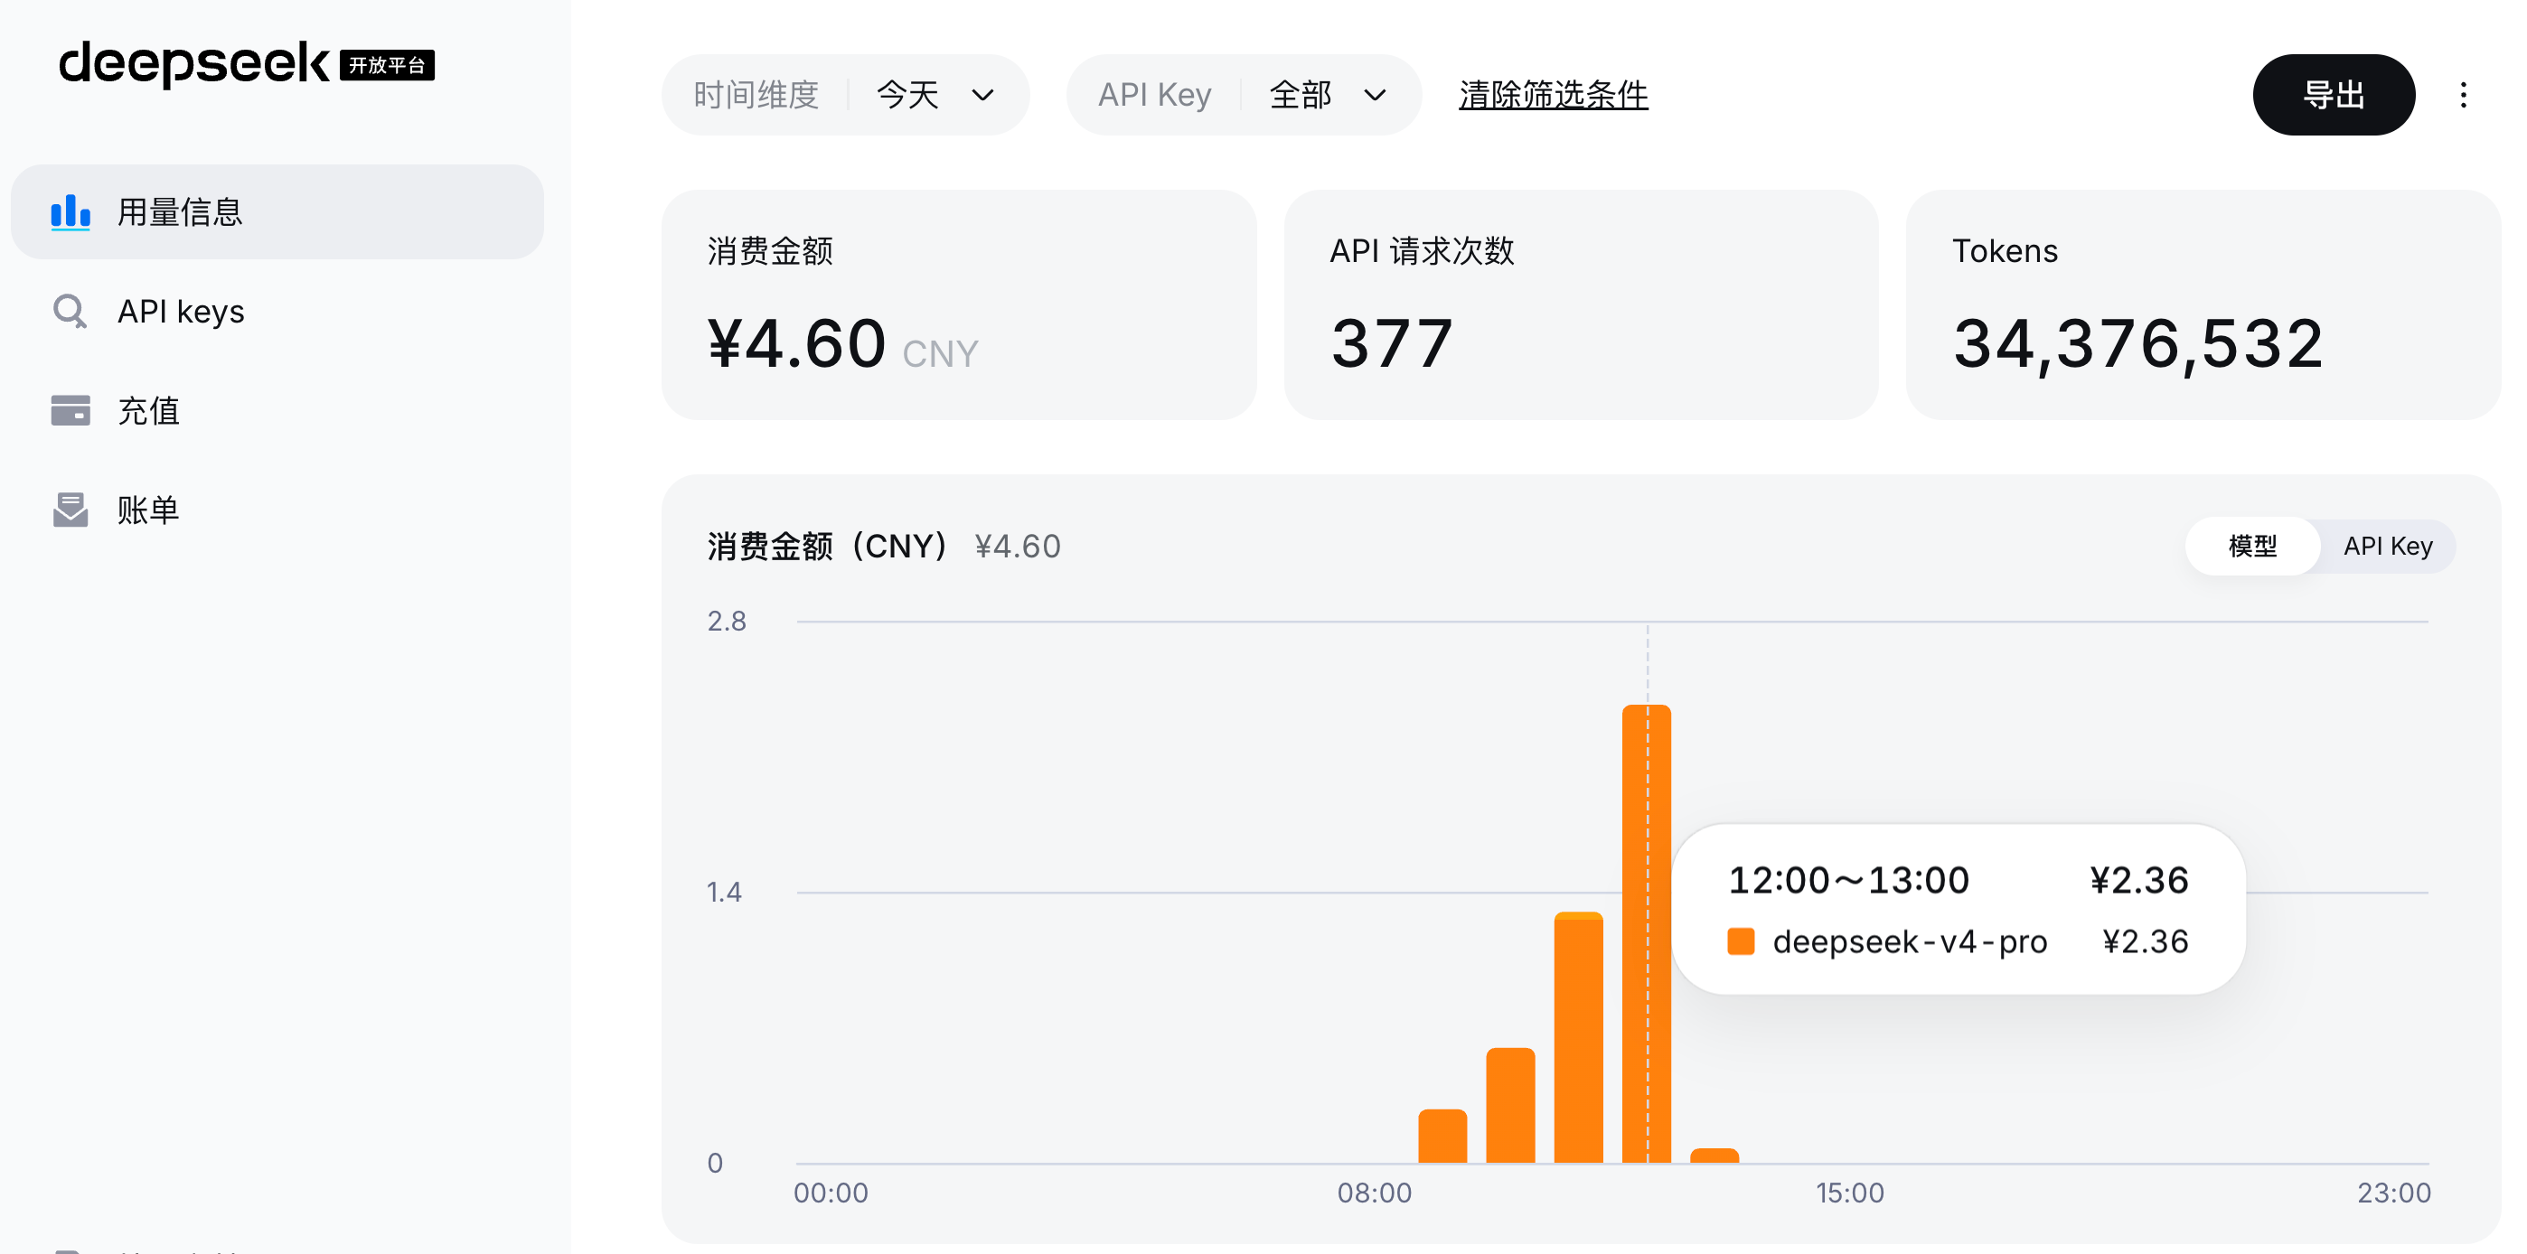This screenshot has height=1254, width=2527.
Task: Click the 导出 button
Action: pyautogui.click(x=2333, y=95)
